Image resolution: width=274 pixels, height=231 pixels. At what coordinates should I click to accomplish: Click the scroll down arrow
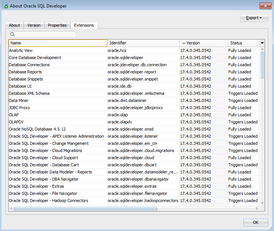pos(262,203)
